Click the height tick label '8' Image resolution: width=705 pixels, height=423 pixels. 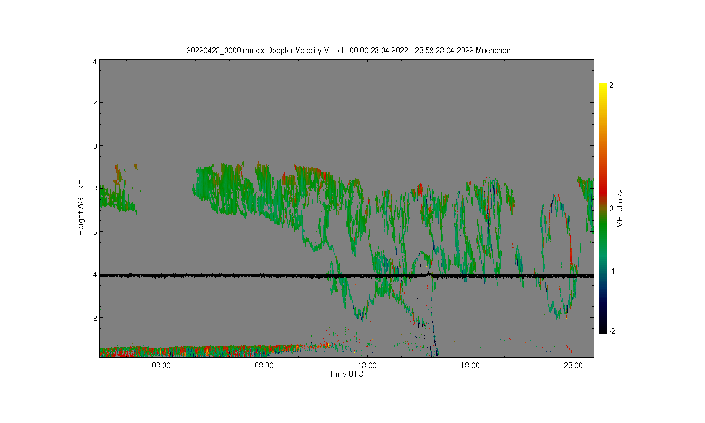(95, 188)
